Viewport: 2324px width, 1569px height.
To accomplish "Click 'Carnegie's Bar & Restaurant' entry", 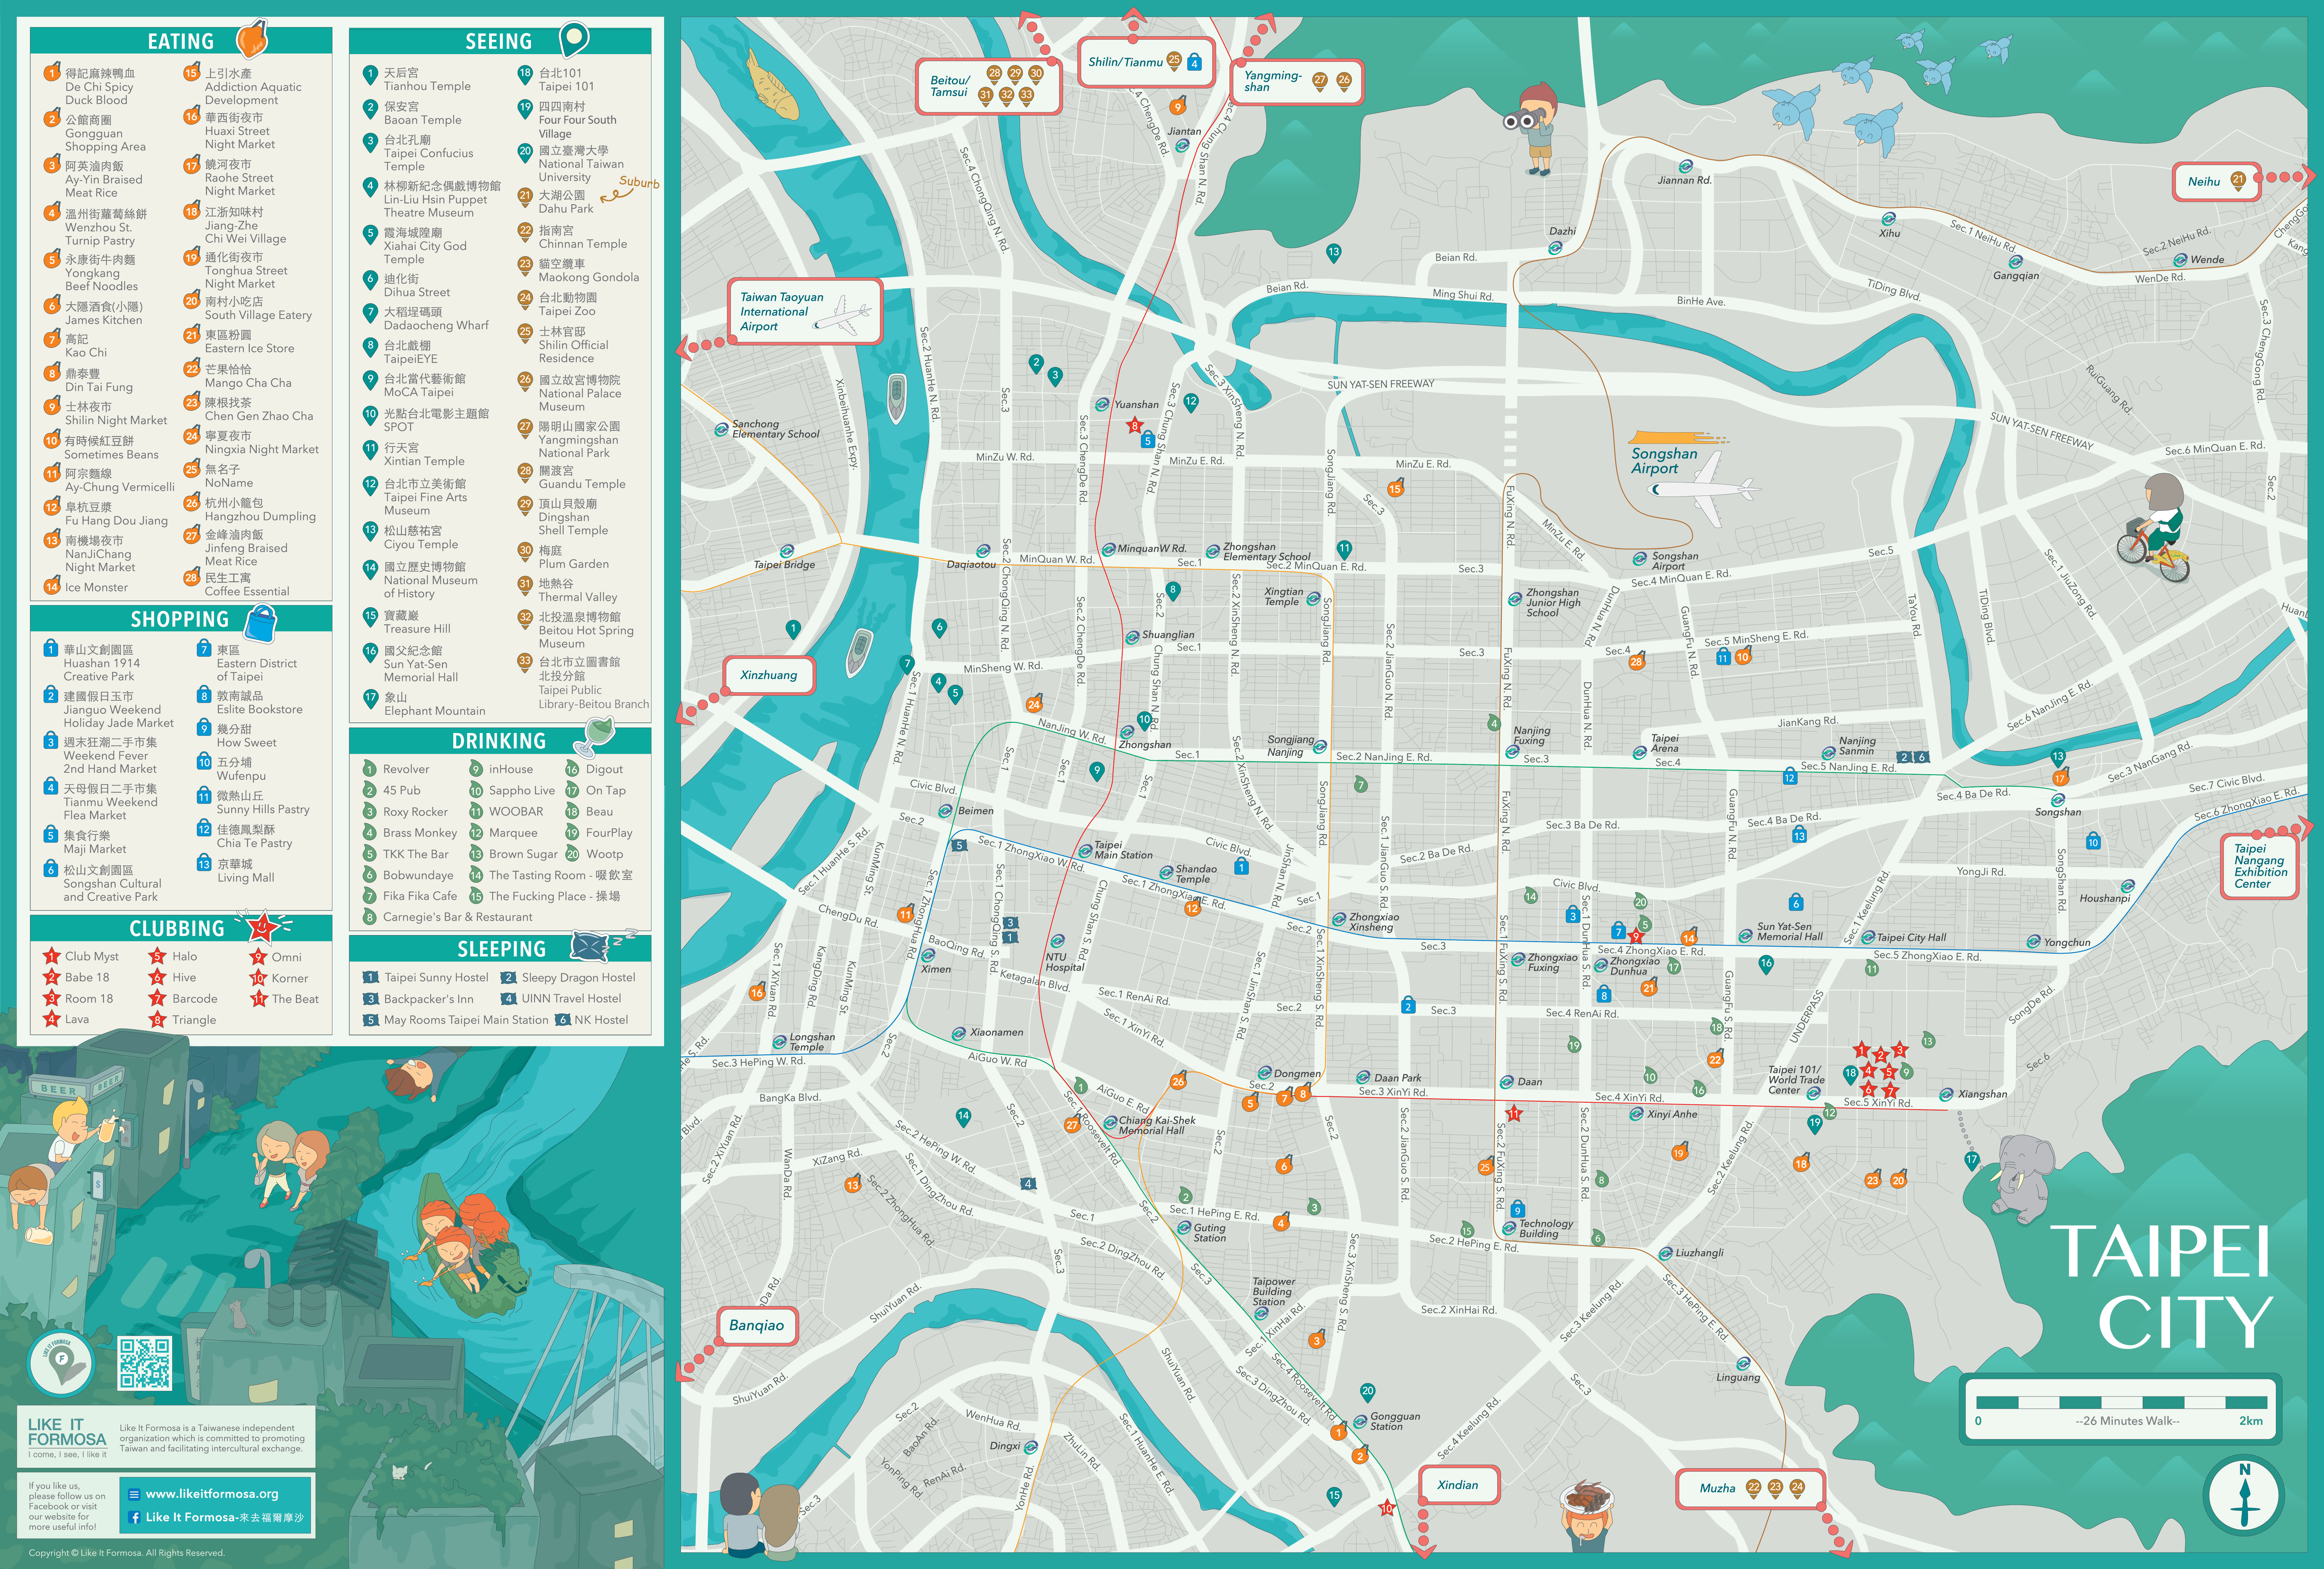I will click(x=457, y=917).
